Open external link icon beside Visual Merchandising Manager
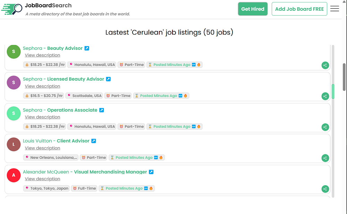 click(x=151, y=172)
